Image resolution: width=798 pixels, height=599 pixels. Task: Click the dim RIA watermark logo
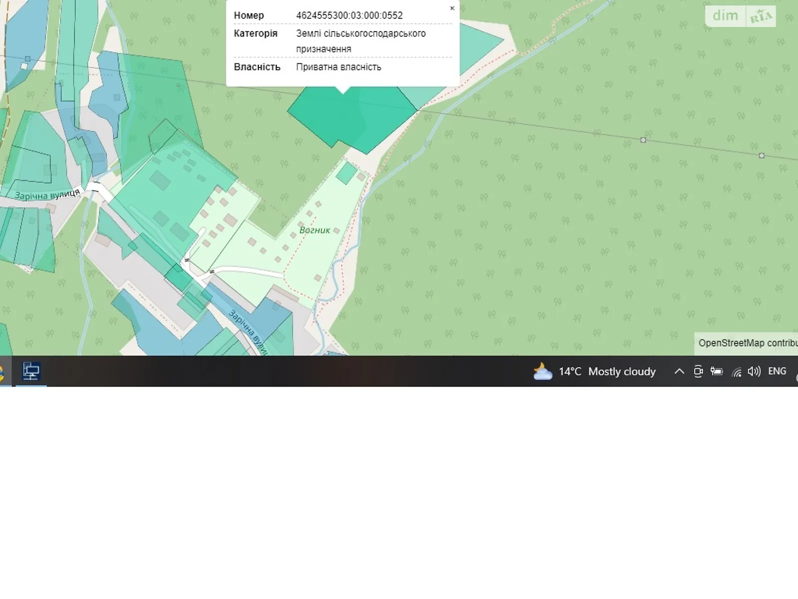click(740, 16)
